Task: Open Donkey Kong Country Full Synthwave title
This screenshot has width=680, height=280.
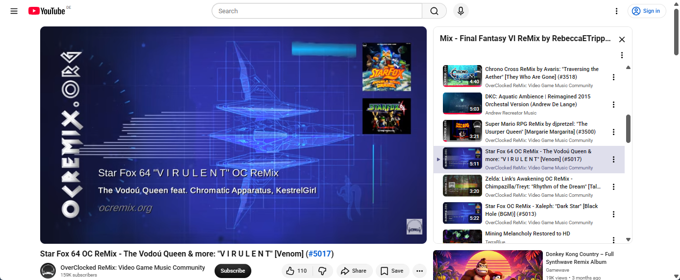Action: pyautogui.click(x=580, y=258)
